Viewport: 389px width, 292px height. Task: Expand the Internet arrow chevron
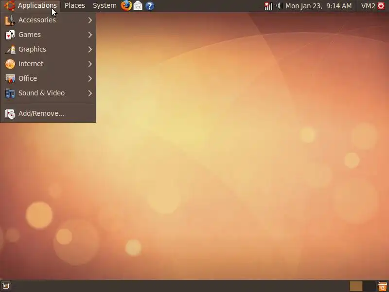[x=90, y=64]
